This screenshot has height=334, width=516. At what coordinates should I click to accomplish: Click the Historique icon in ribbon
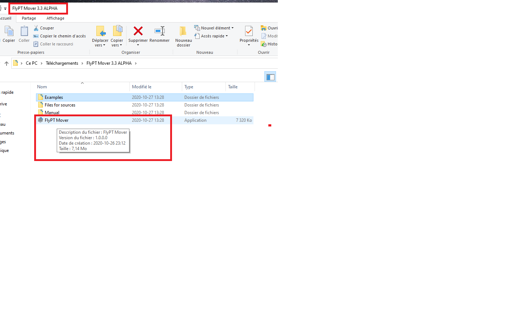click(x=264, y=44)
